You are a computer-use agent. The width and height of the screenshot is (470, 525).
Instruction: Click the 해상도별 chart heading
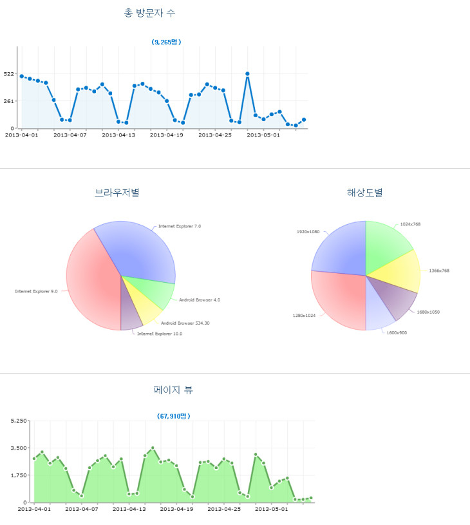[364, 192]
